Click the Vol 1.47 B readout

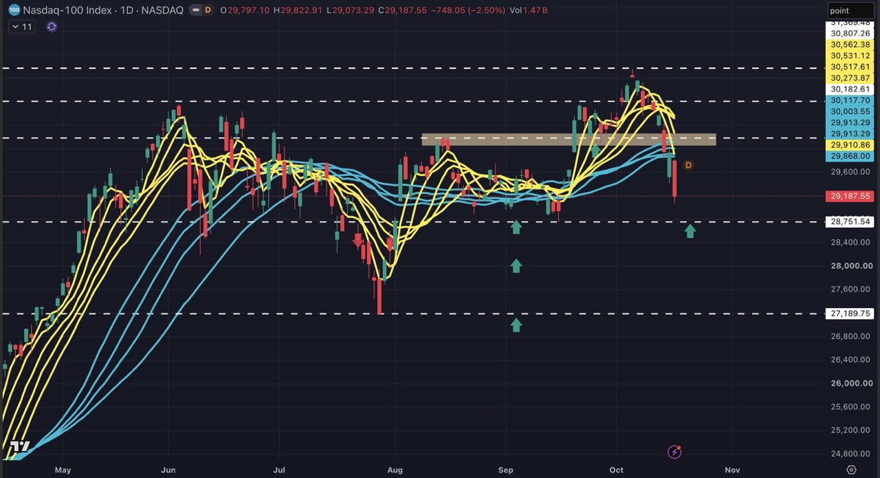[x=529, y=10]
